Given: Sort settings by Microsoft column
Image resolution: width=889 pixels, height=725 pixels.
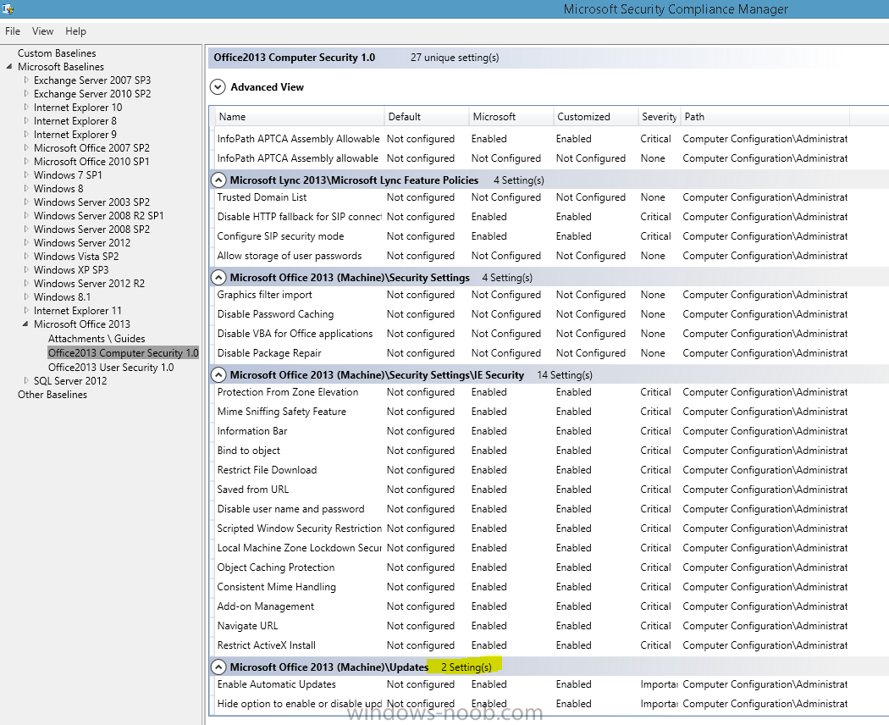Looking at the screenshot, I should pos(511,117).
